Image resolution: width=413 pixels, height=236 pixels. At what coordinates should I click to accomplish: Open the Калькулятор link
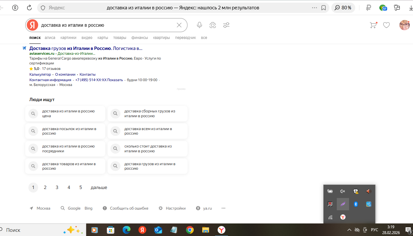[40, 74]
